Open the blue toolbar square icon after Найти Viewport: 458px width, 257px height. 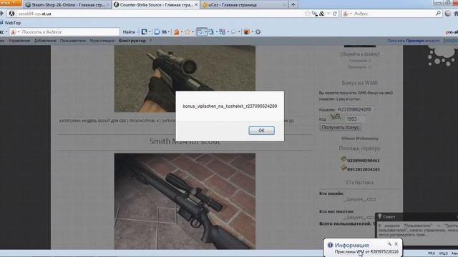click(x=145, y=31)
